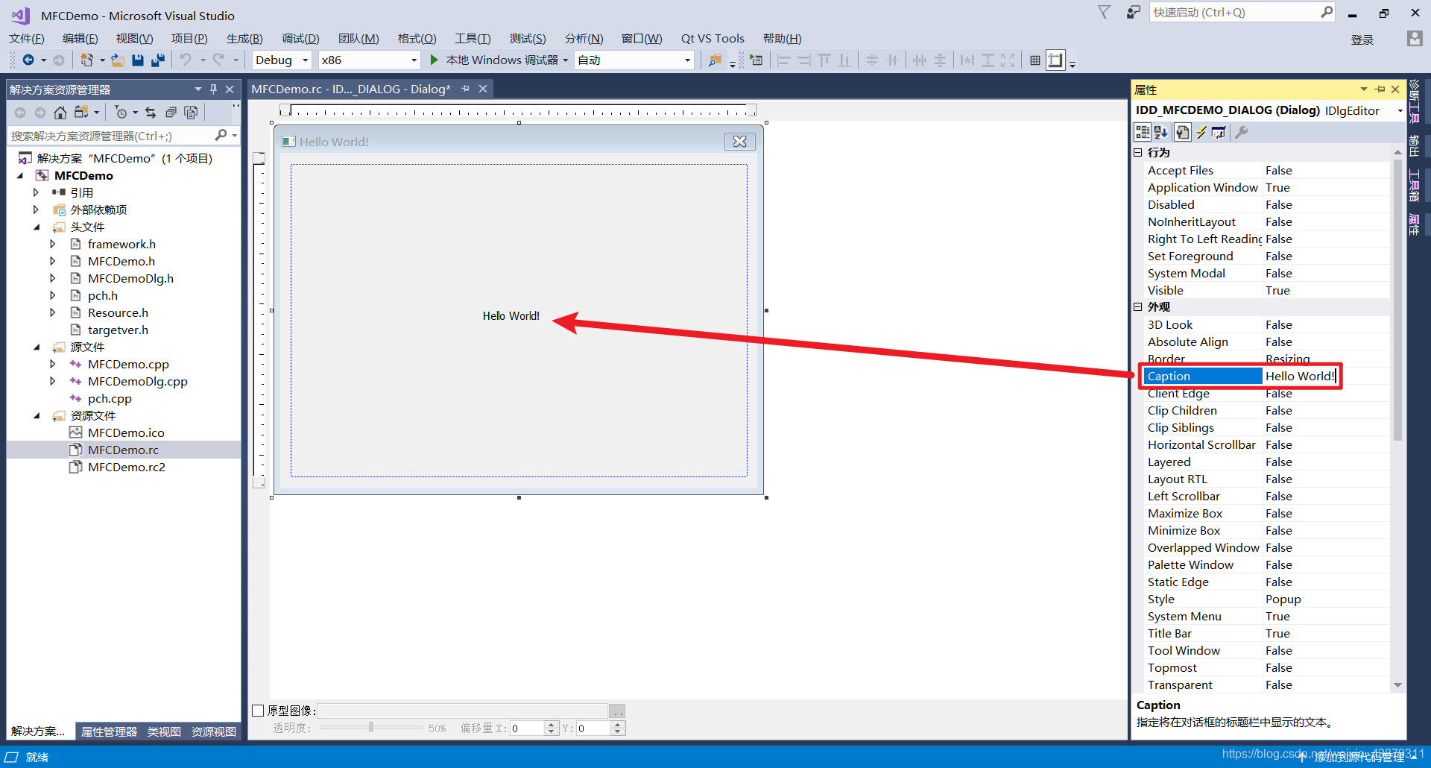Decrease the Y offset spinner value
The width and height of the screenshot is (1431, 768).
click(x=617, y=732)
